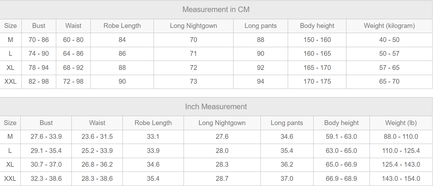Select the Robe Length header in CM table

click(122, 26)
